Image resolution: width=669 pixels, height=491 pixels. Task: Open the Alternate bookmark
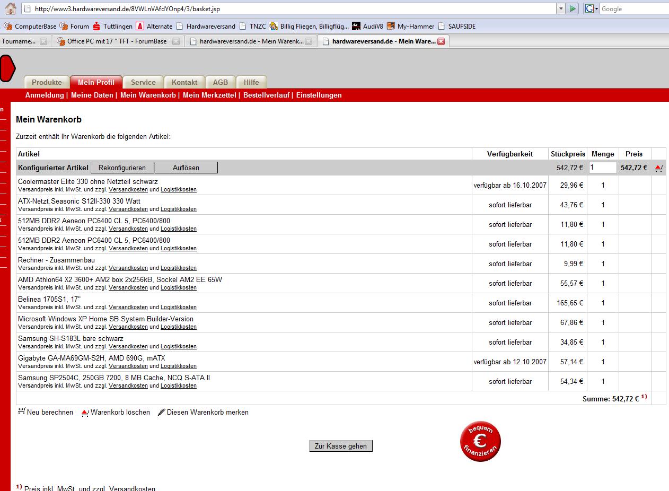click(x=154, y=26)
